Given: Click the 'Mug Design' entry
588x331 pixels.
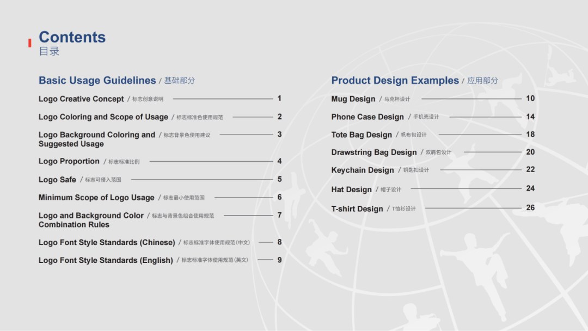Looking at the screenshot, I should click(353, 99).
